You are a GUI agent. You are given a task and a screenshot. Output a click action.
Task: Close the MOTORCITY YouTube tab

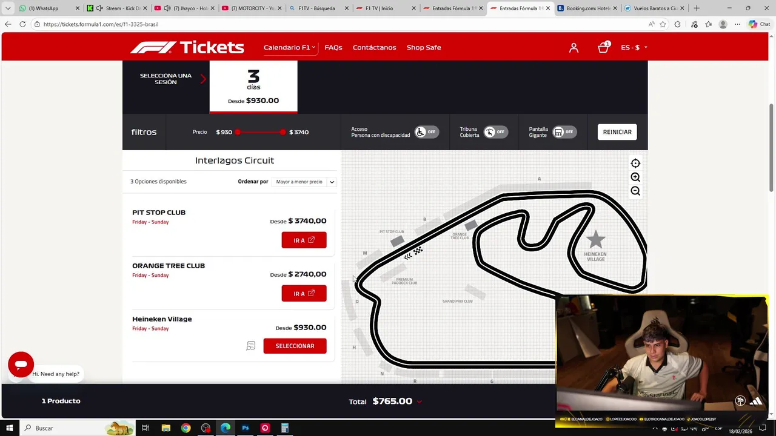(279, 8)
